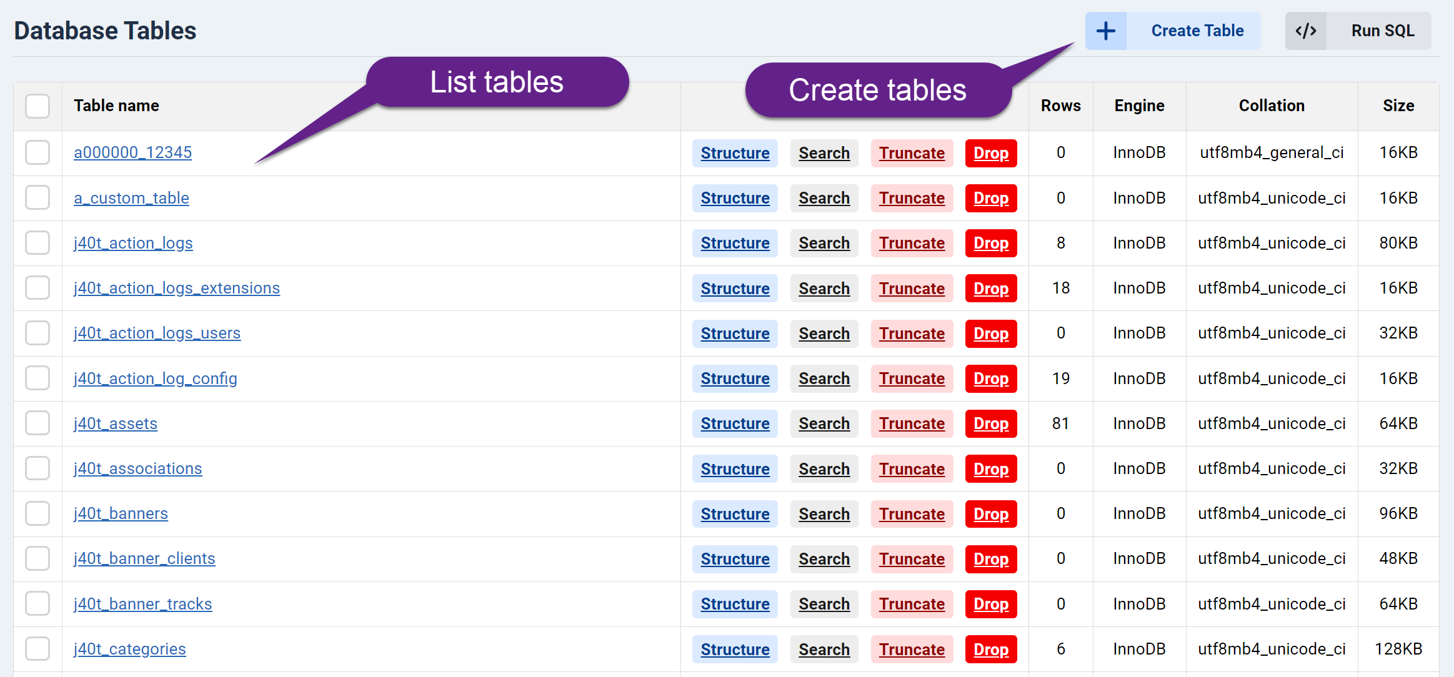
Task: Search within j40t_action_log_config
Action: click(824, 378)
